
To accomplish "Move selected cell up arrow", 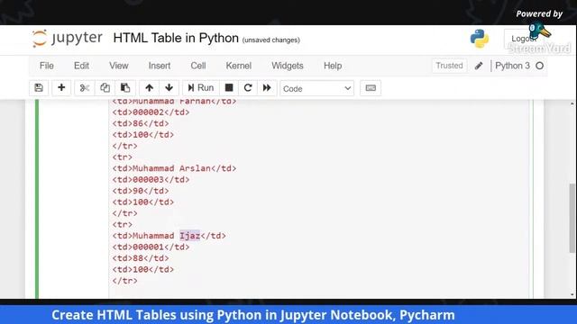I will click(149, 88).
